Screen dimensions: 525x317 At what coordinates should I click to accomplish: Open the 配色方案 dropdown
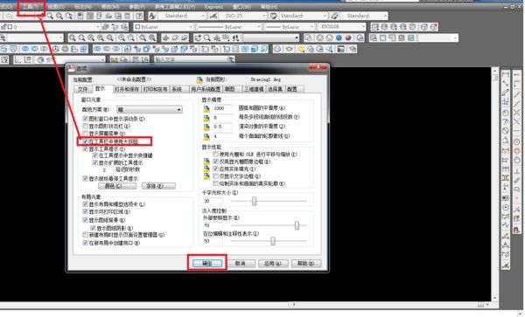pyautogui.click(x=150, y=109)
